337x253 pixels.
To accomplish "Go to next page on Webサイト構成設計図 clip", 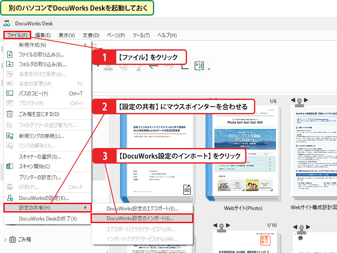I will [x=306, y=100].
